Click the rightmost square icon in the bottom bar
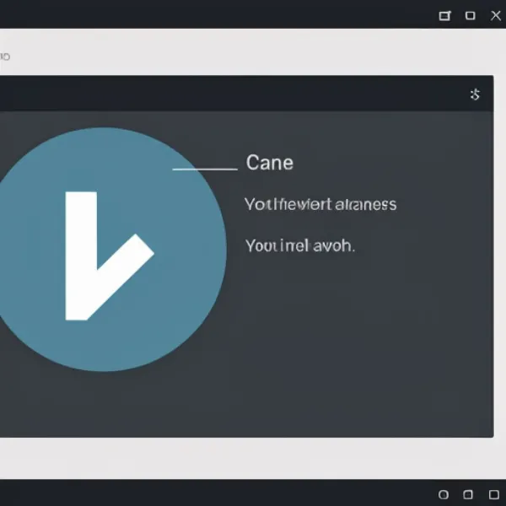Image resolution: width=506 pixels, height=506 pixels. tap(494, 494)
